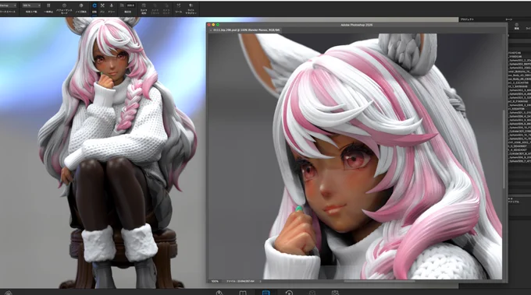The height and width of the screenshot is (295, 531).
Task: Open the Tools (ツール) toolbar button
Action: pyautogui.click(x=179, y=5)
